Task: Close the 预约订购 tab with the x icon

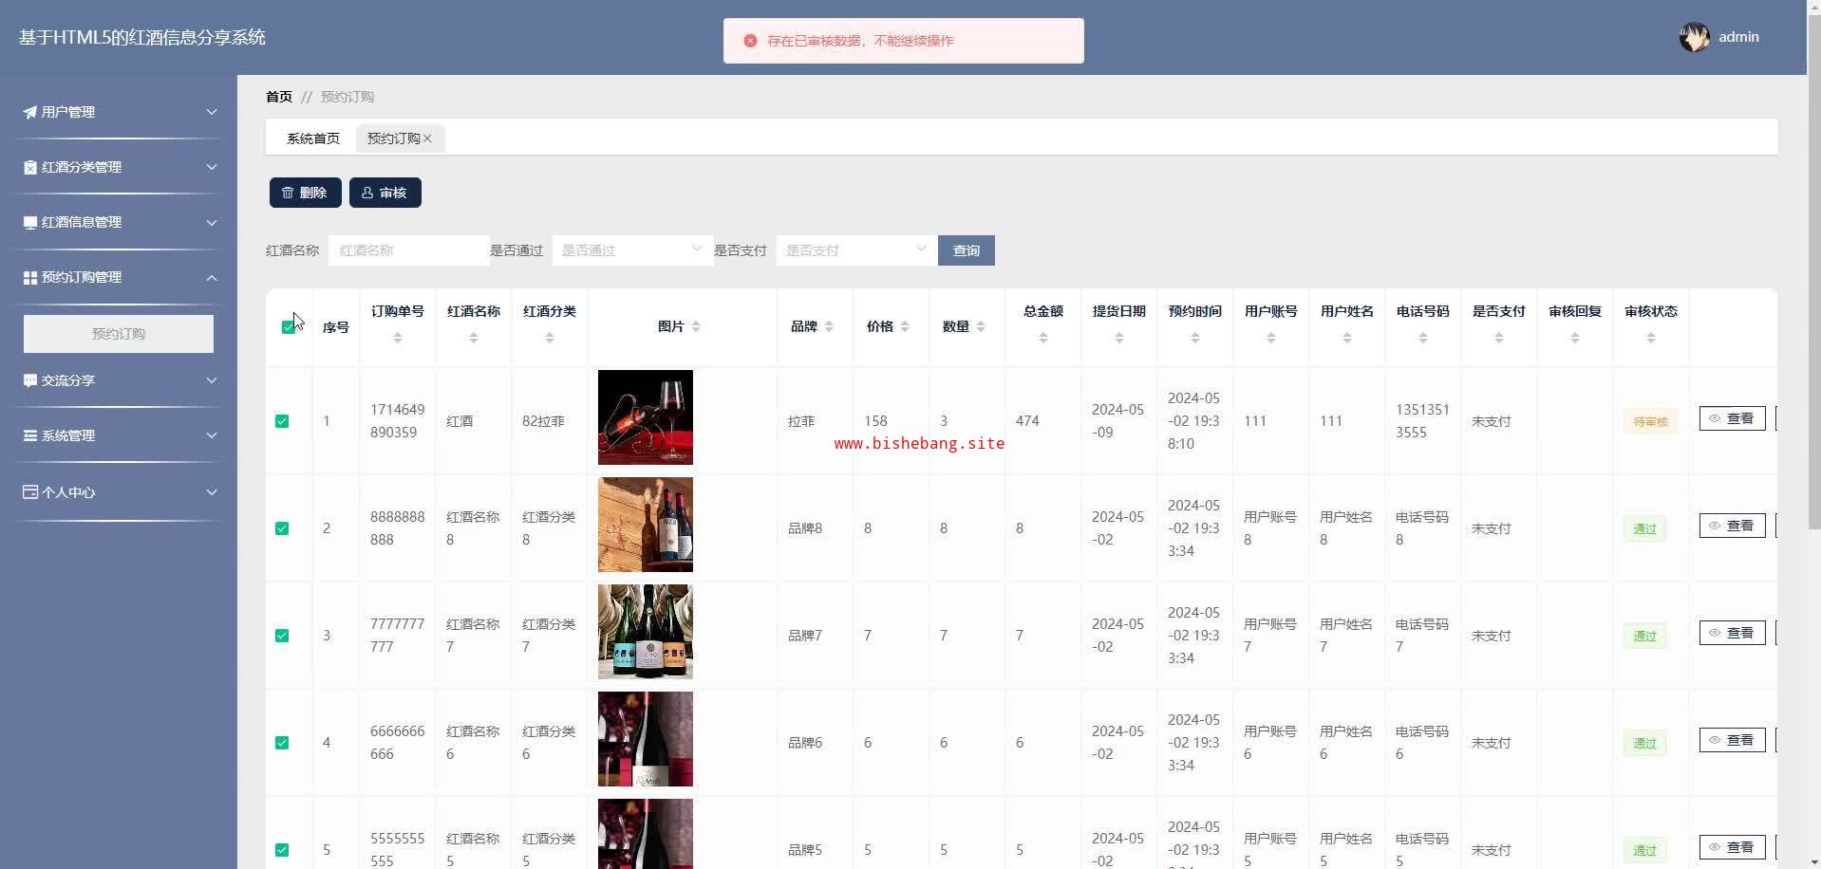Action: (x=427, y=139)
